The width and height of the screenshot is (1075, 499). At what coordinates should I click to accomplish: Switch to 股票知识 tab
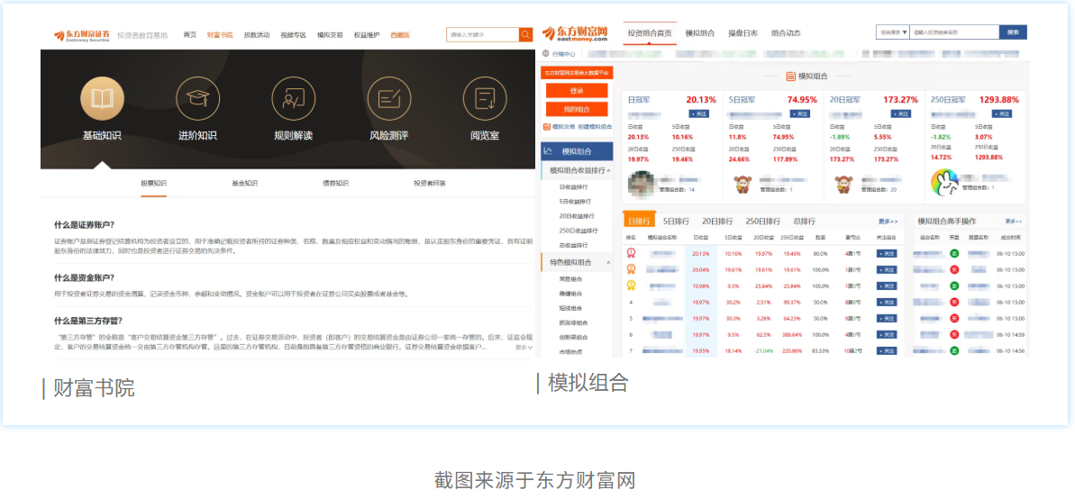click(153, 183)
